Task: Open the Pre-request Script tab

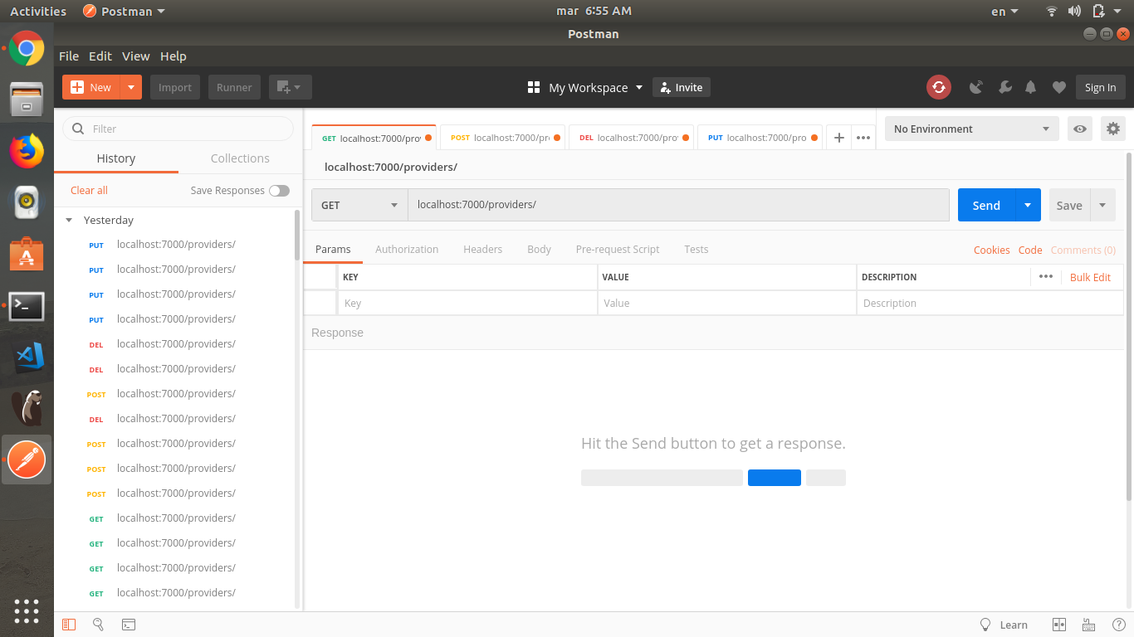Action: pos(618,250)
